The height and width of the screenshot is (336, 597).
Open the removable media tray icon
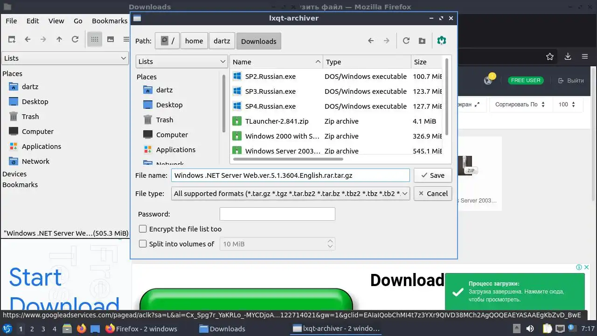pyautogui.click(x=517, y=329)
